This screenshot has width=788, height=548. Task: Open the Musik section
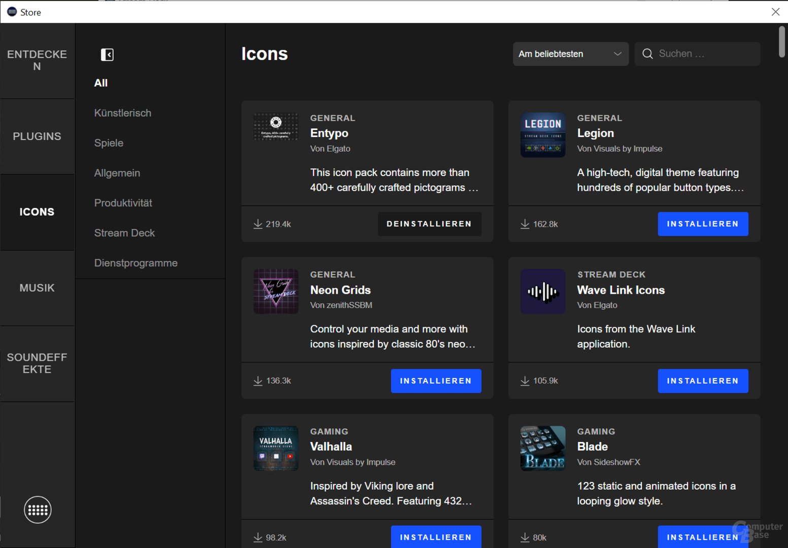[37, 288]
